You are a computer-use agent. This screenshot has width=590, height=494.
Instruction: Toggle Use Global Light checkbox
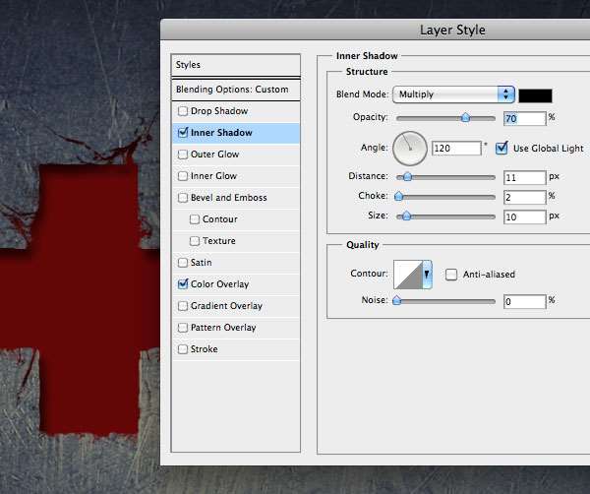tap(501, 149)
